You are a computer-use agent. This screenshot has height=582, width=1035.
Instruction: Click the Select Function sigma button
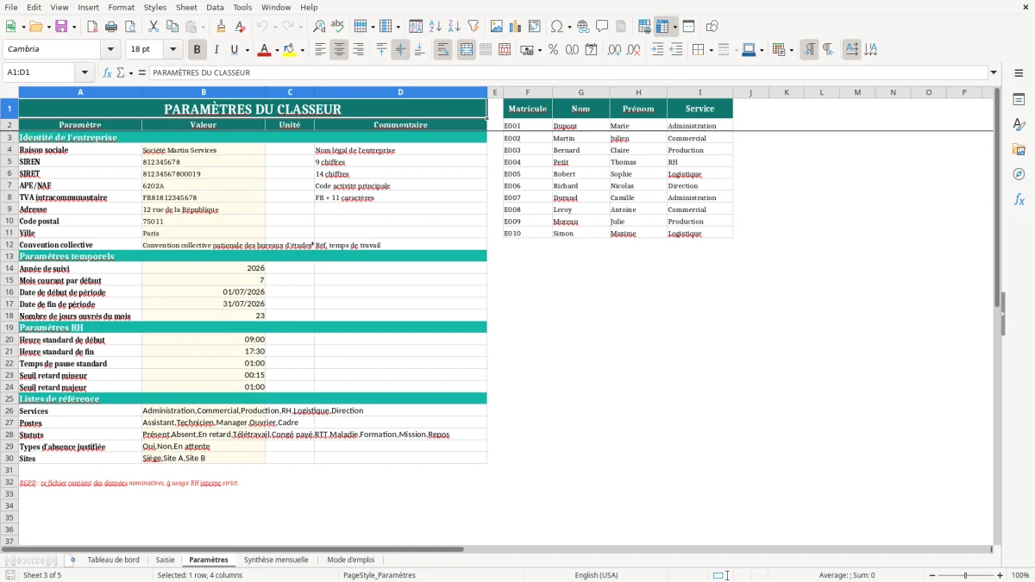pos(120,72)
